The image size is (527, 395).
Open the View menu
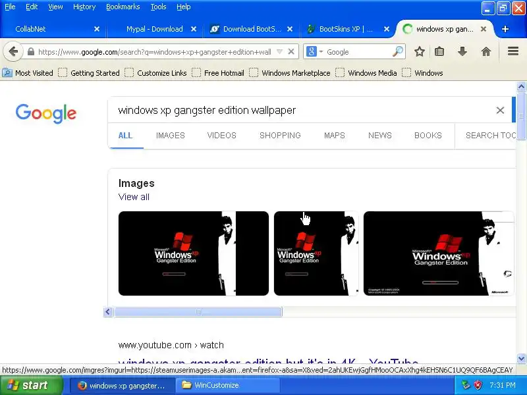pyautogui.click(x=55, y=7)
